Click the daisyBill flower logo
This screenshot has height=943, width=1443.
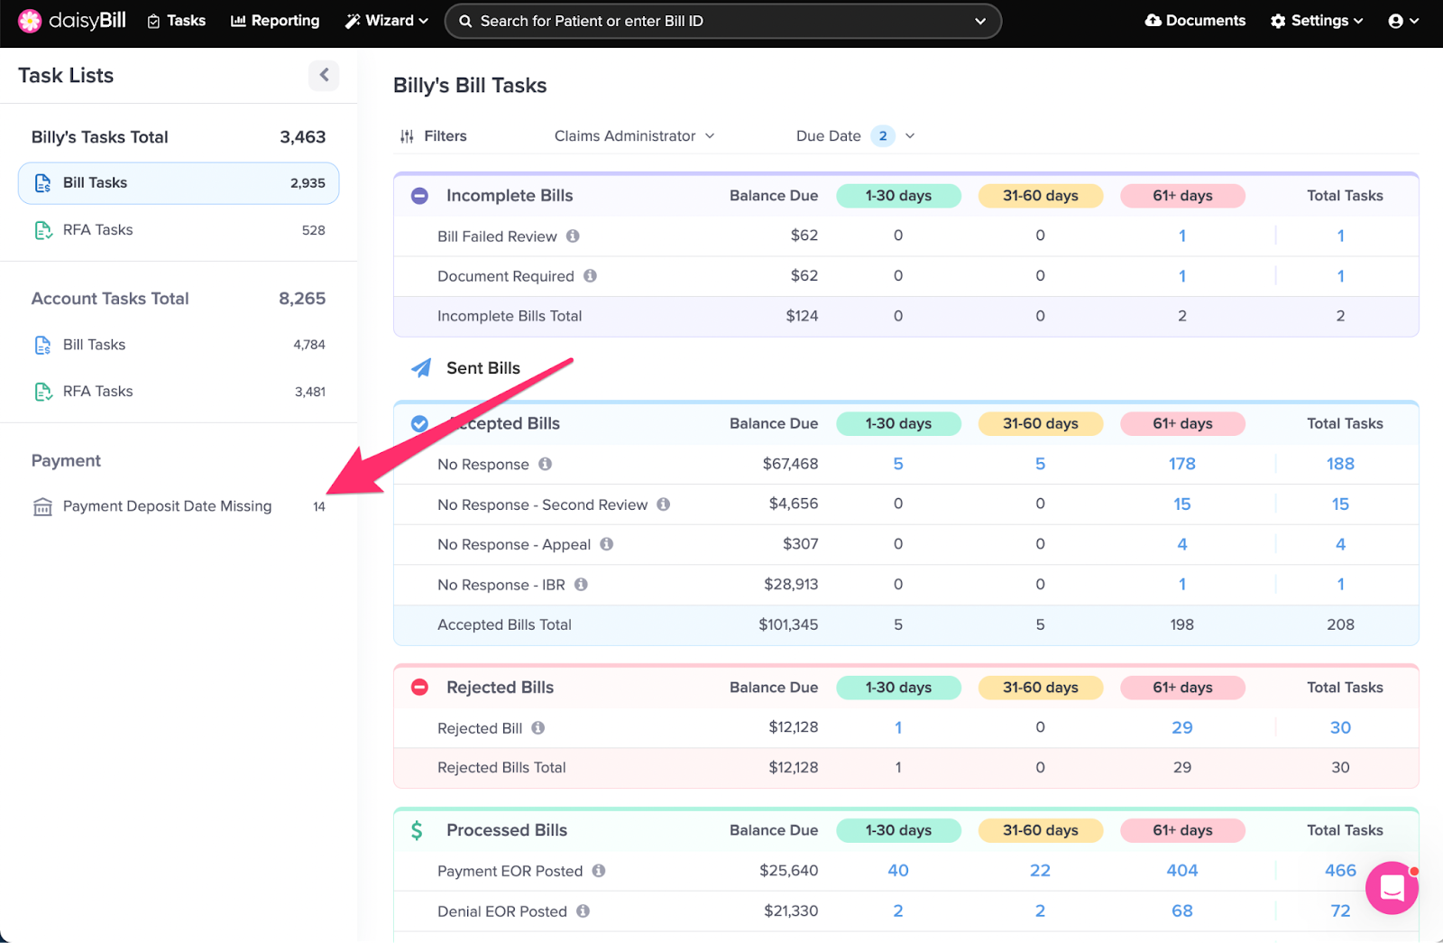(x=30, y=21)
